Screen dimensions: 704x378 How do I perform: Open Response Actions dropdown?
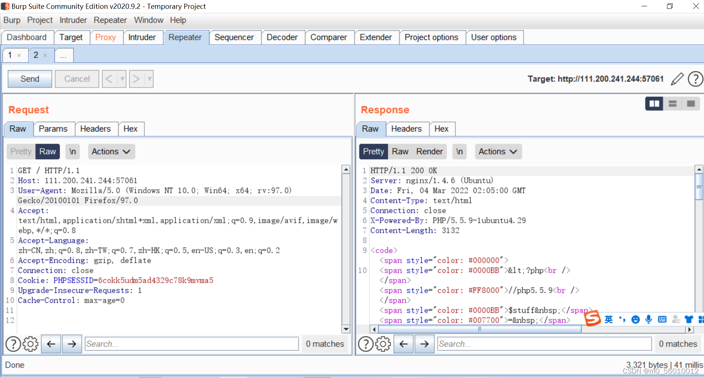click(498, 151)
